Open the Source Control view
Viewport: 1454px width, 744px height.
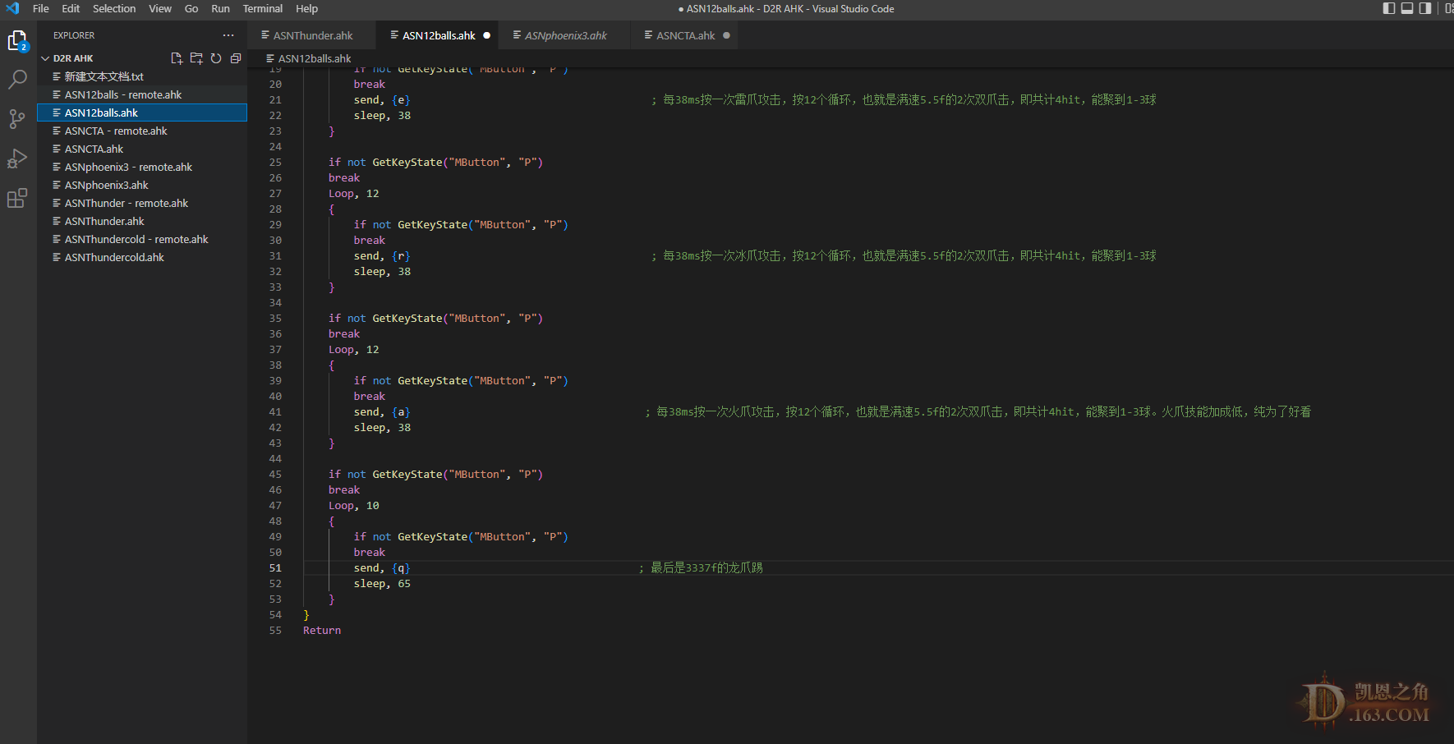[17, 119]
